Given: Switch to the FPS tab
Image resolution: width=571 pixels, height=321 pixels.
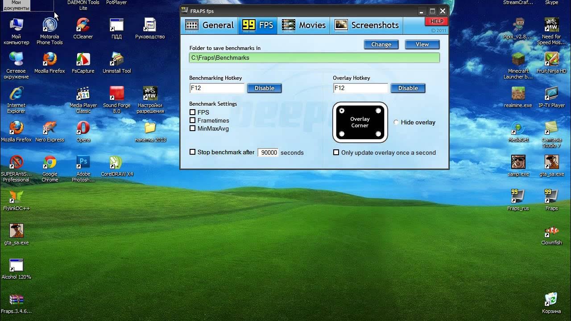Looking at the screenshot, I should point(258,25).
